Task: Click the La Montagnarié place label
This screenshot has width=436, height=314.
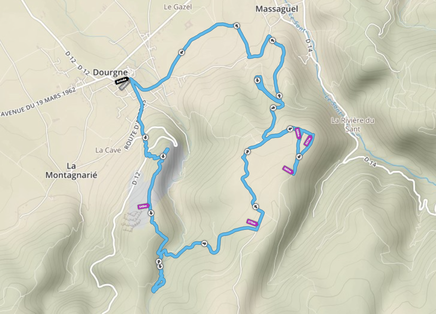Action: pyautogui.click(x=71, y=171)
